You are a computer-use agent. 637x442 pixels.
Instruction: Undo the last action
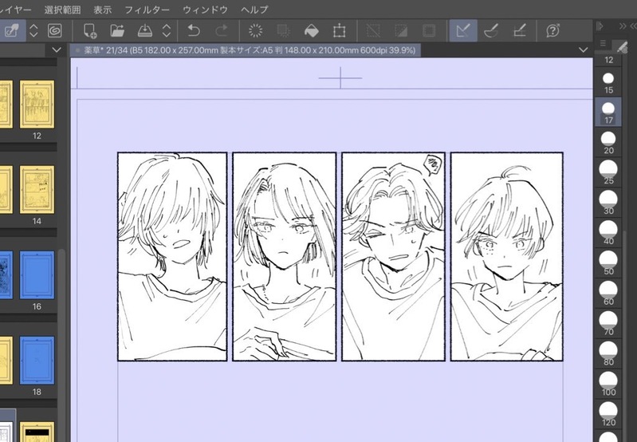[194, 30]
